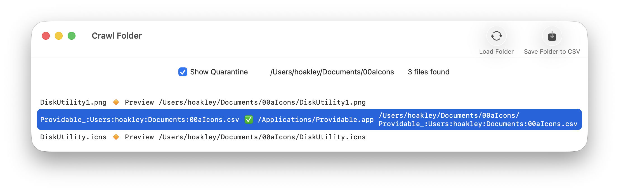
Task: Click the Load Folder circular arrows icon
Action: [x=496, y=36]
